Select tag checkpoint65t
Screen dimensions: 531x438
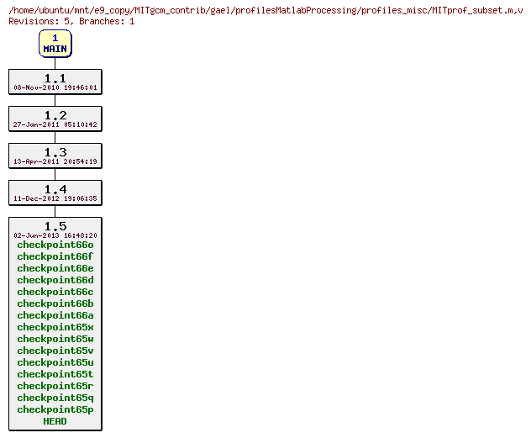pos(55,375)
